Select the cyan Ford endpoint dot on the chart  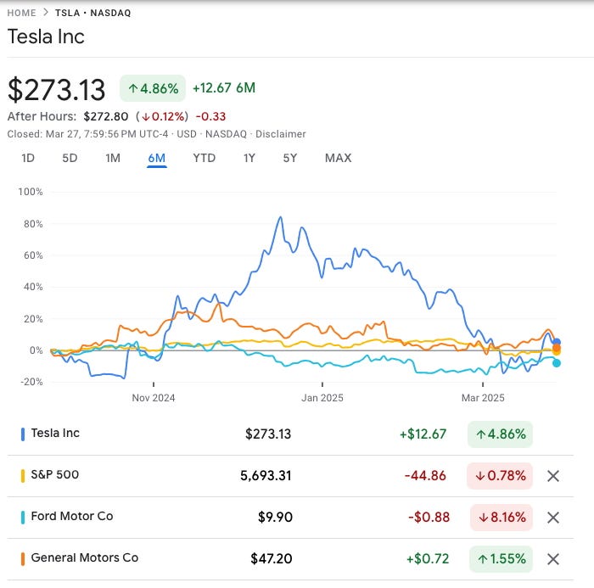click(556, 363)
